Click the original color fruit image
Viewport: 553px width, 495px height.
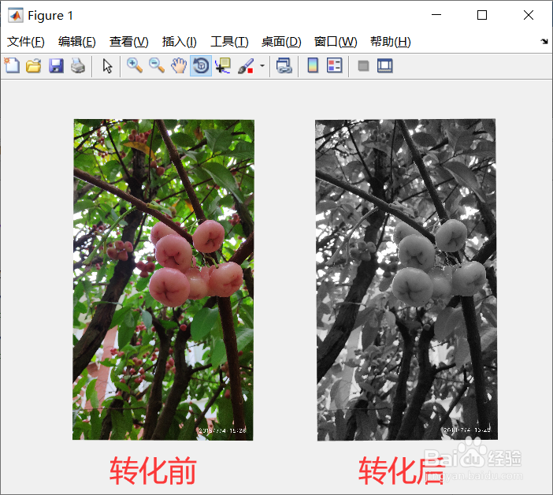point(163,280)
